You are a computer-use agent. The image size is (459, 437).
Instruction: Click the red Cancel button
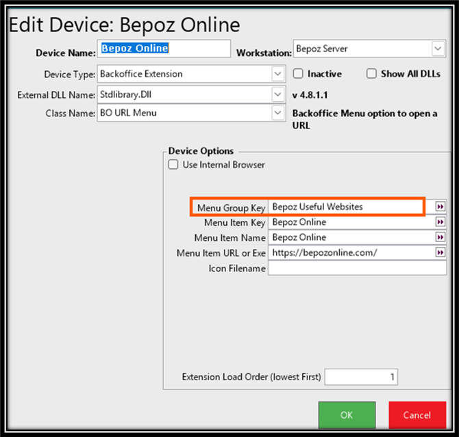tap(417, 415)
